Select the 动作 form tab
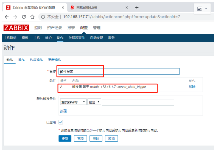 10,60
